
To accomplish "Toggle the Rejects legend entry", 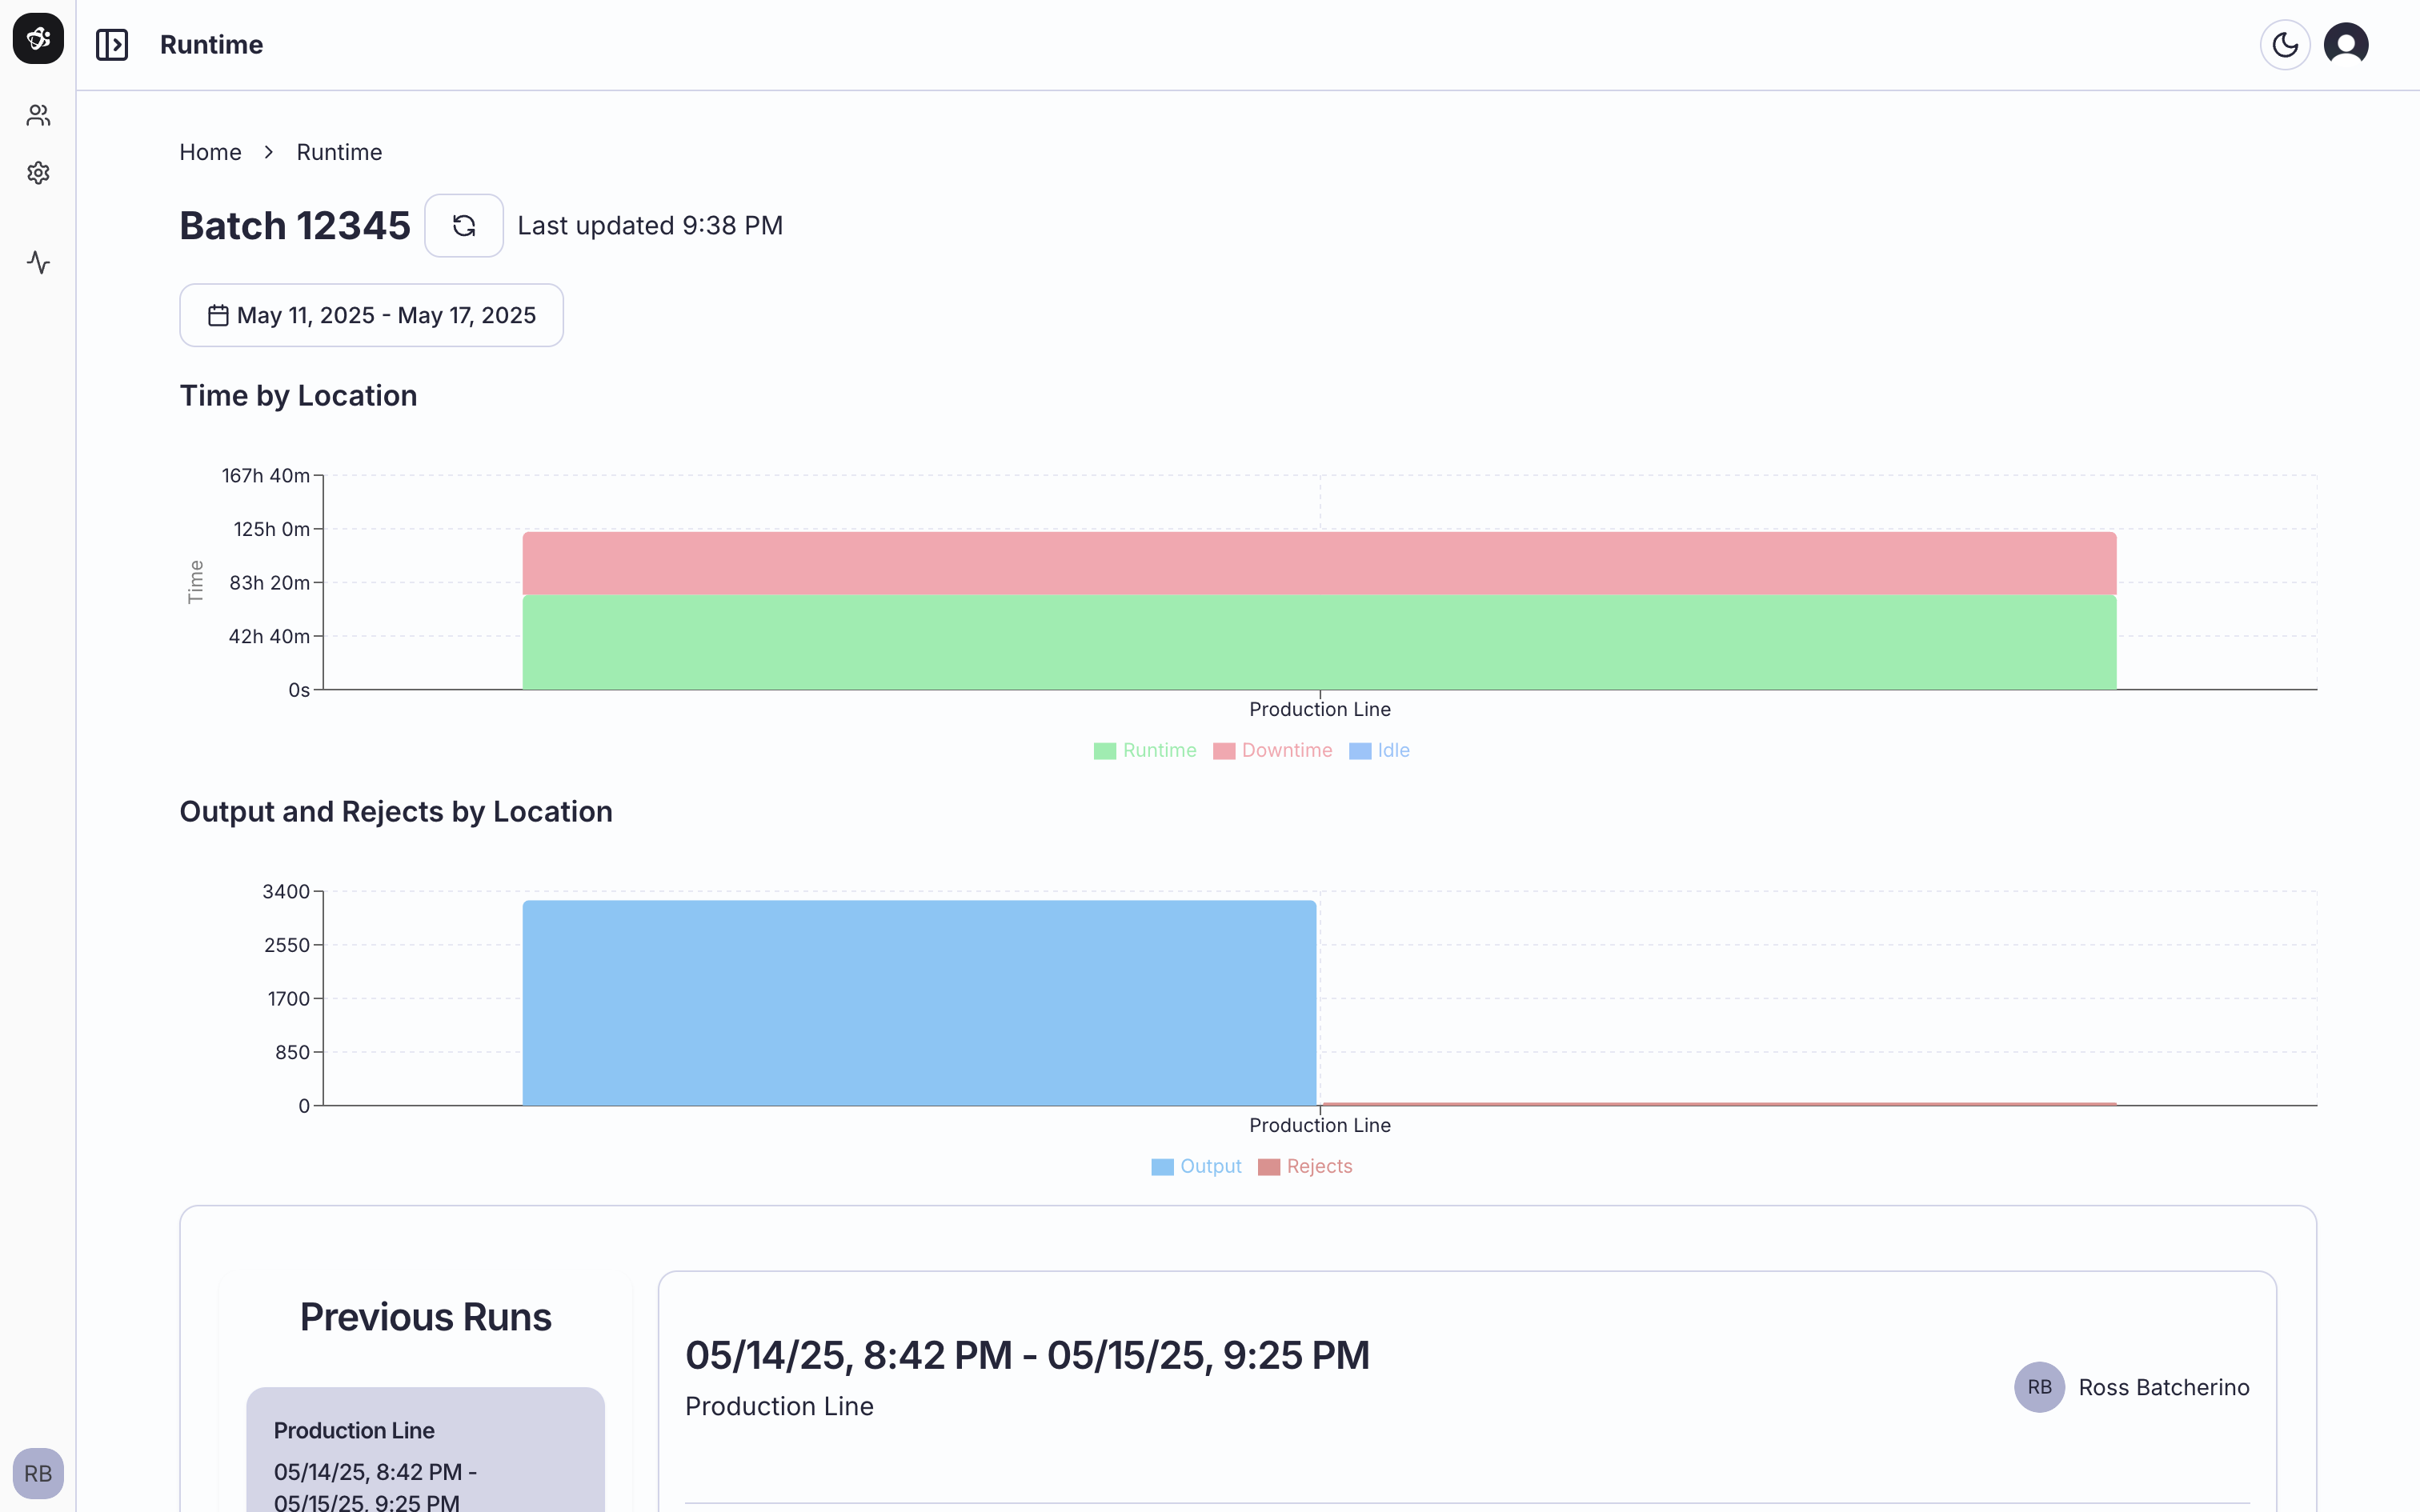I will [x=1305, y=1166].
